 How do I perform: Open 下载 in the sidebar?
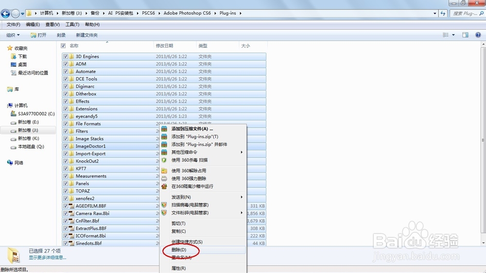point(22,56)
